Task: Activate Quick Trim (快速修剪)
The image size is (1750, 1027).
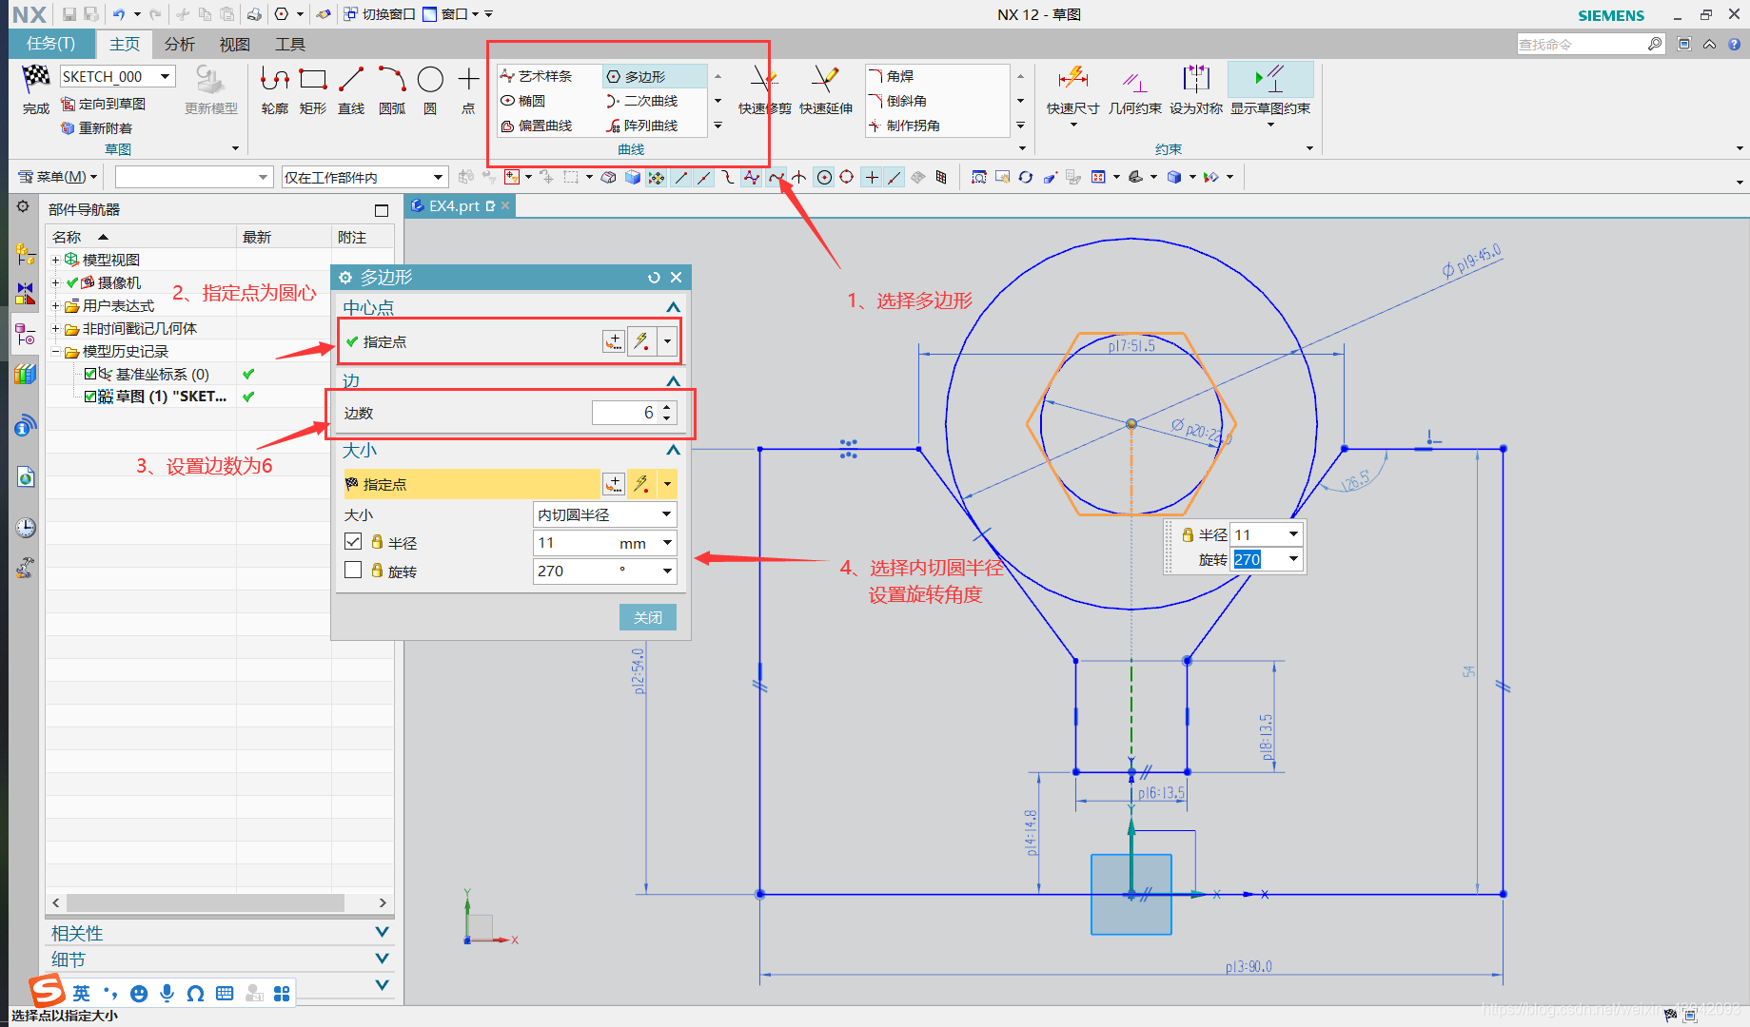Action: click(x=764, y=90)
